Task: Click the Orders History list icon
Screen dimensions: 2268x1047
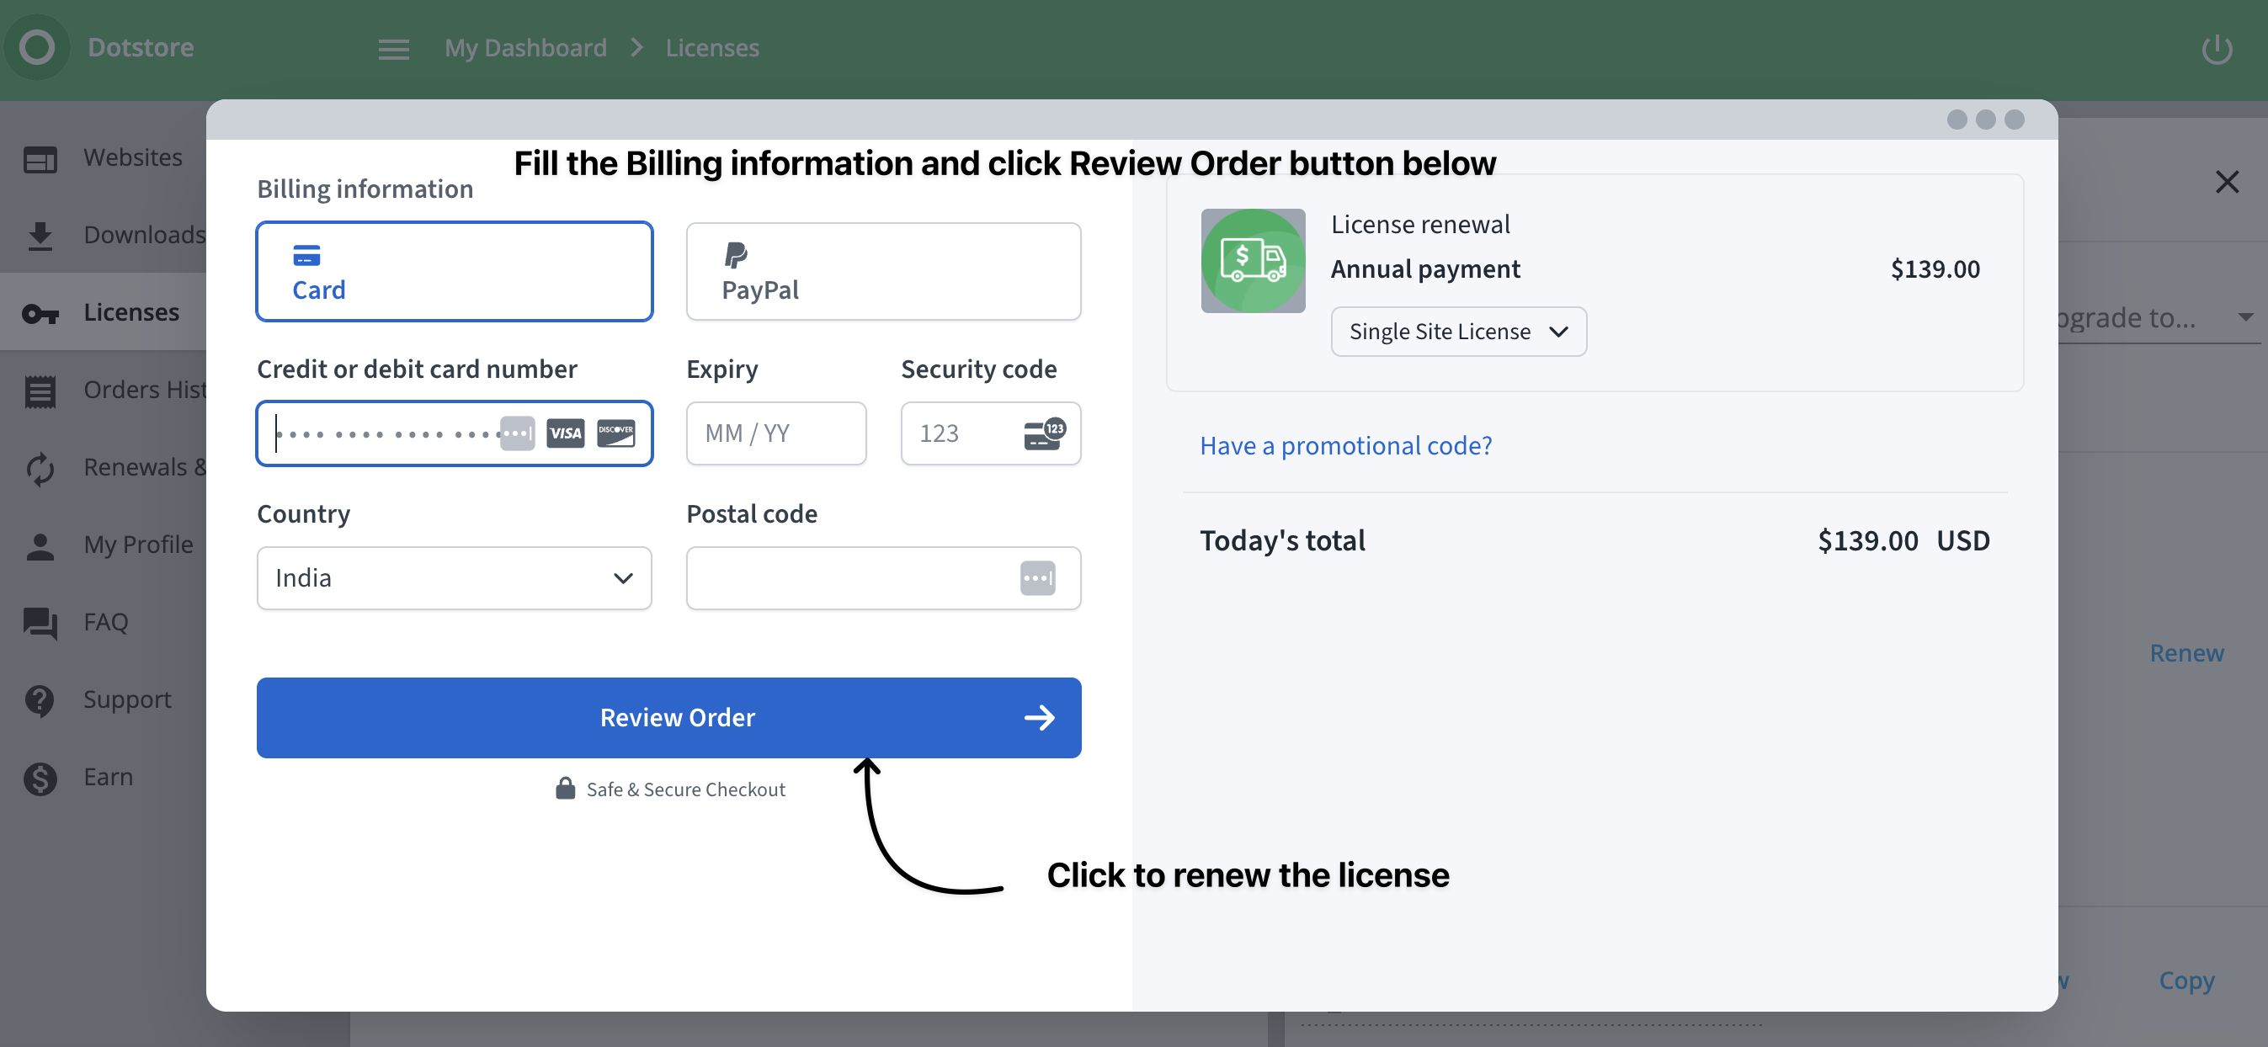Action: [40, 391]
